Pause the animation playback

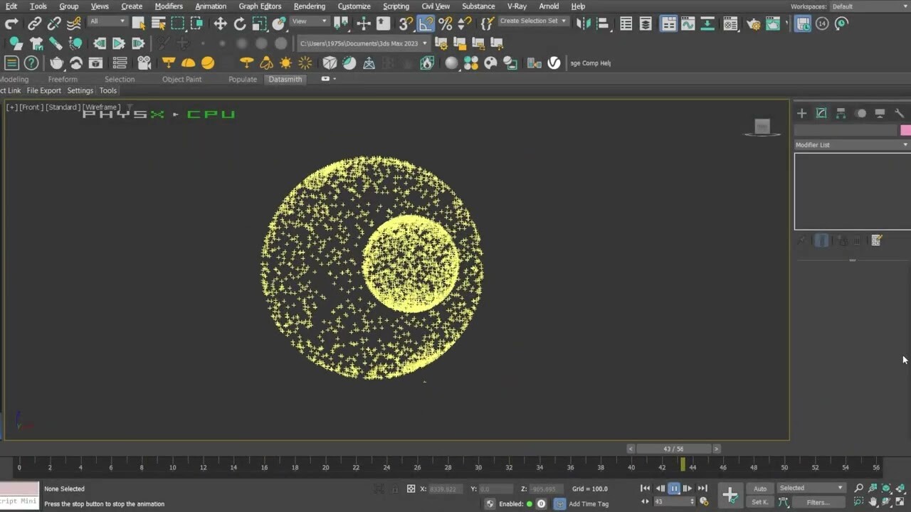(673, 489)
